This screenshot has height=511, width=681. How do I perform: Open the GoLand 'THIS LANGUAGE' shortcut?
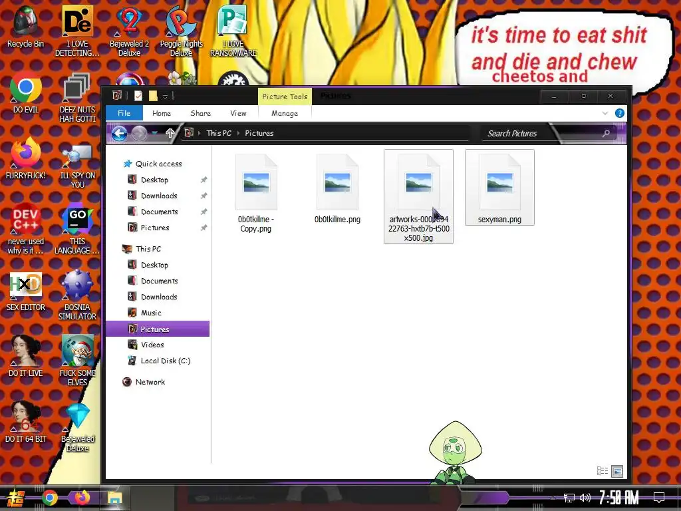(77, 230)
